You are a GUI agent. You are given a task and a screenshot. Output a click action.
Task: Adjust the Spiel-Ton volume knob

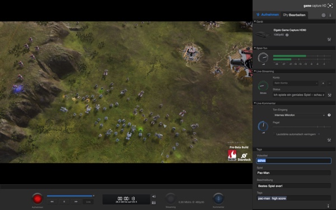point(263,58)
